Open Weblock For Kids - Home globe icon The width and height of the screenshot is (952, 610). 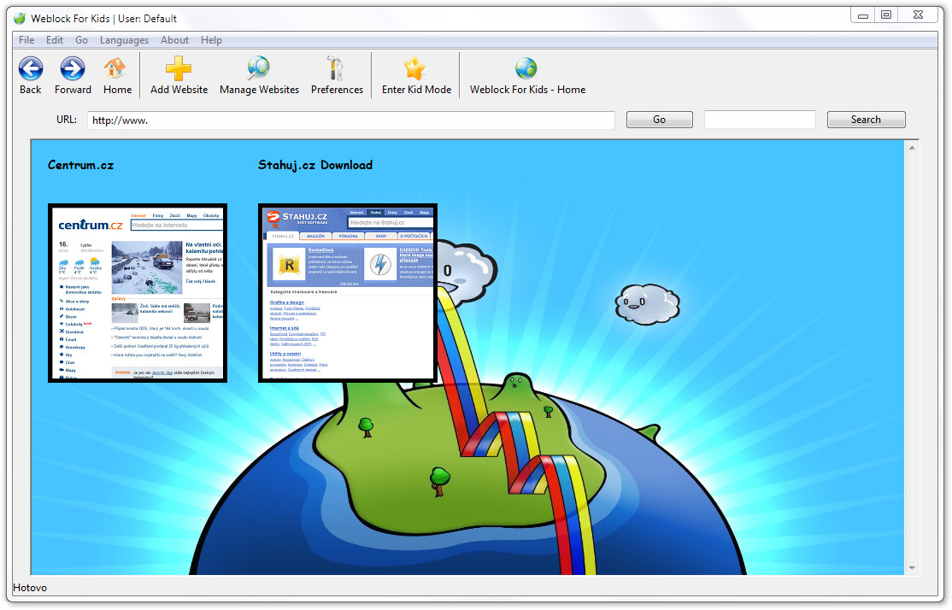click(x=526, y=68)
